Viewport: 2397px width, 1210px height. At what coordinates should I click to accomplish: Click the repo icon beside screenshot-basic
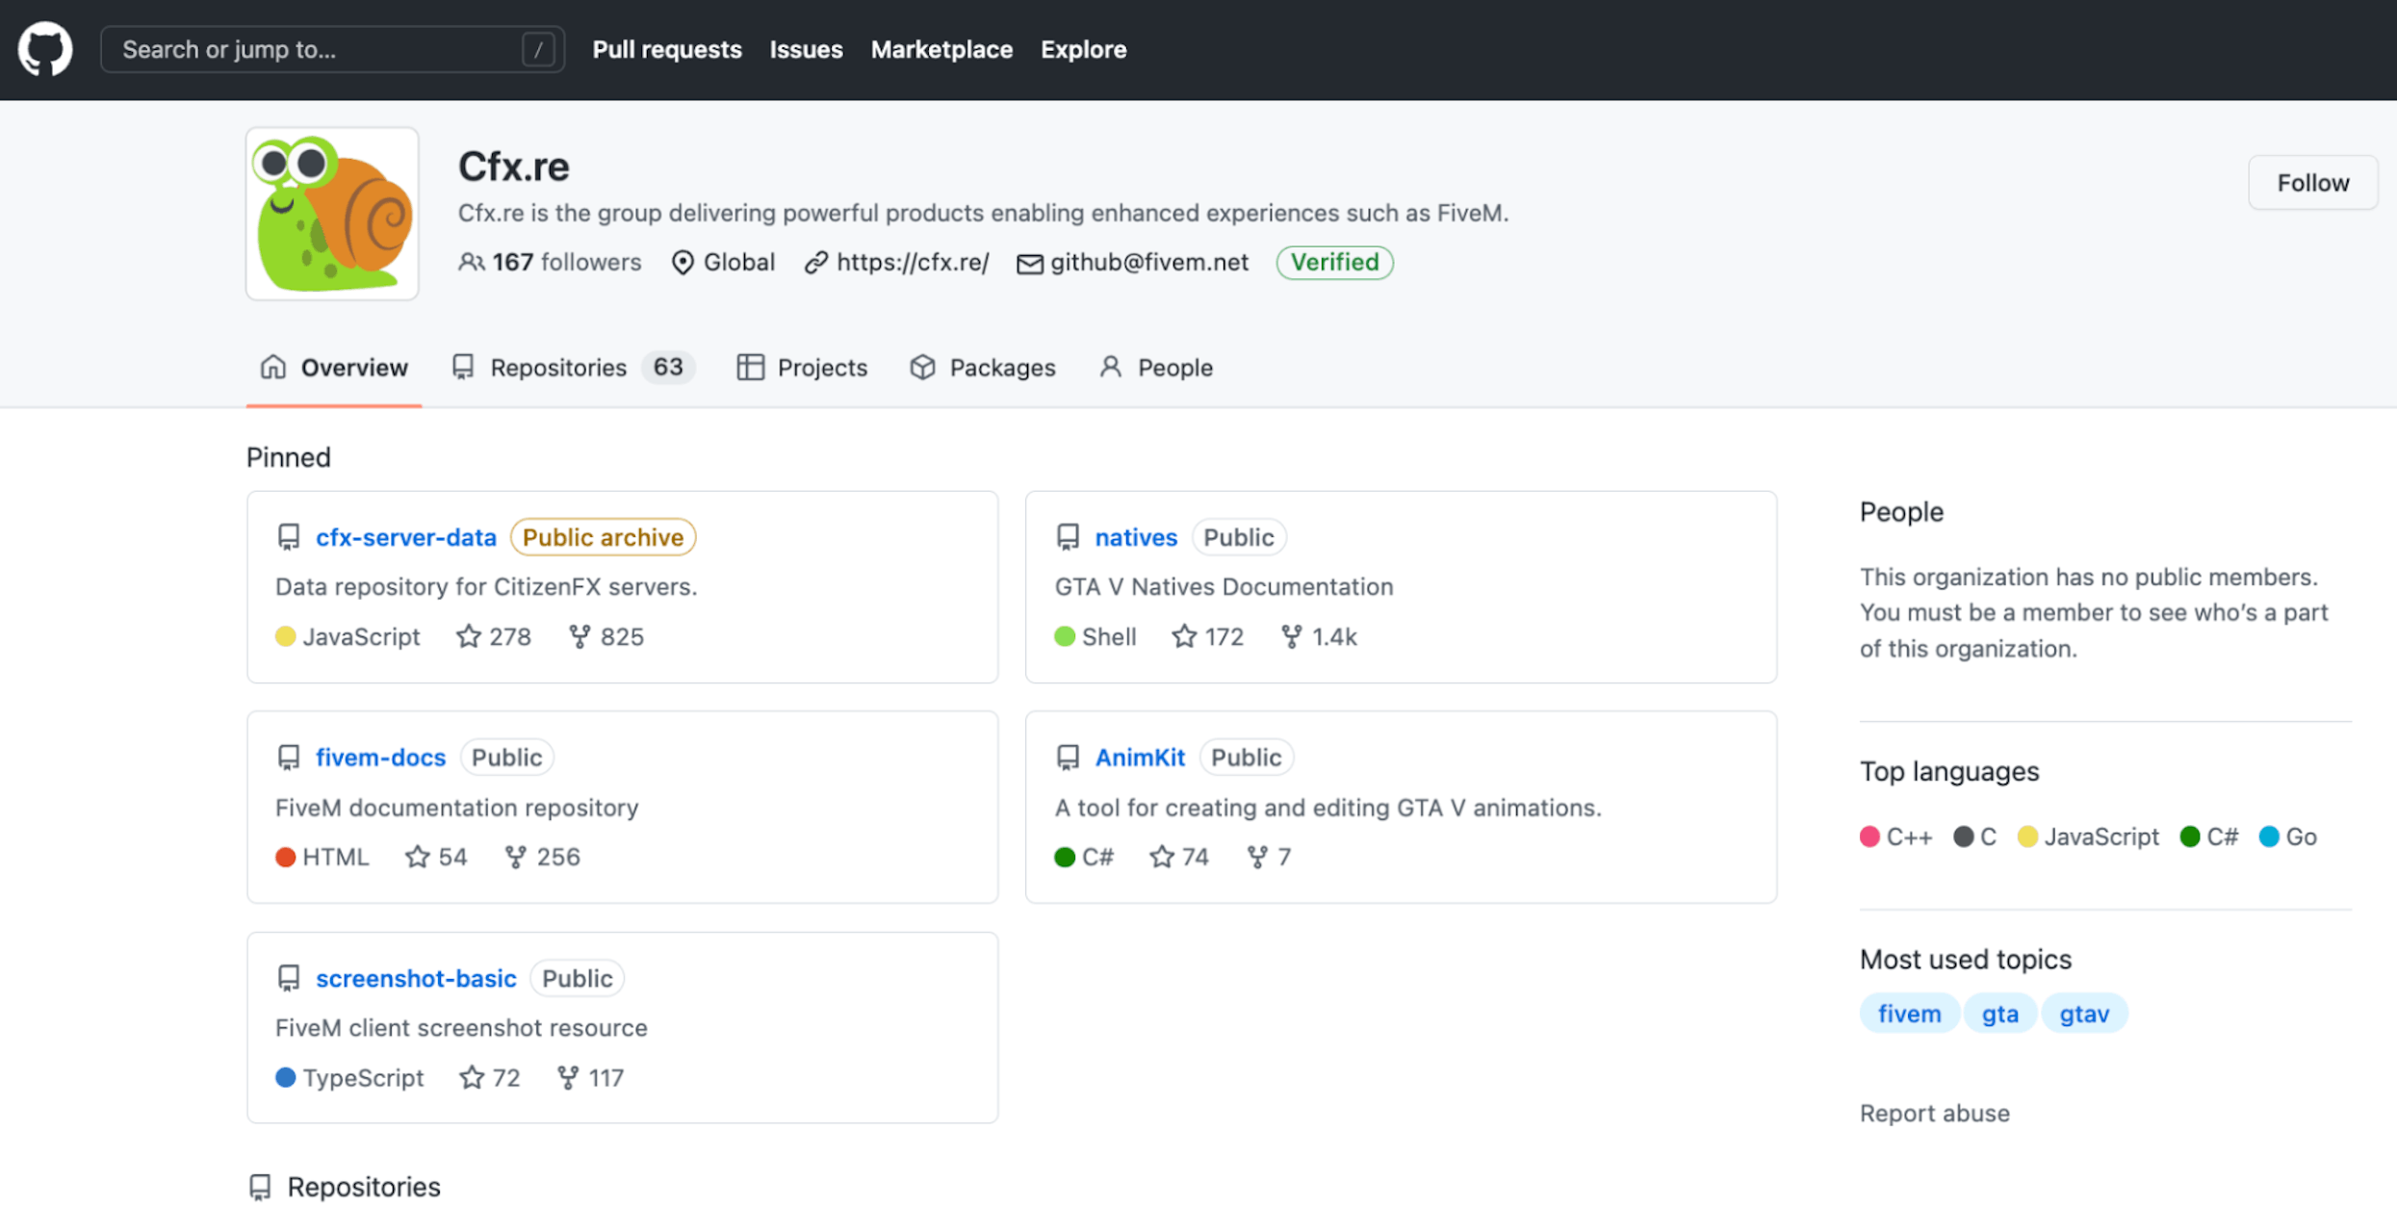[x=289, y=978]
